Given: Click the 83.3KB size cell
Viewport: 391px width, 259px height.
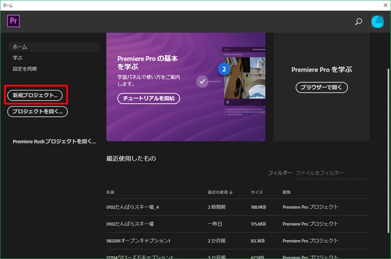Looking at the screenshot, I should [257, 241].
